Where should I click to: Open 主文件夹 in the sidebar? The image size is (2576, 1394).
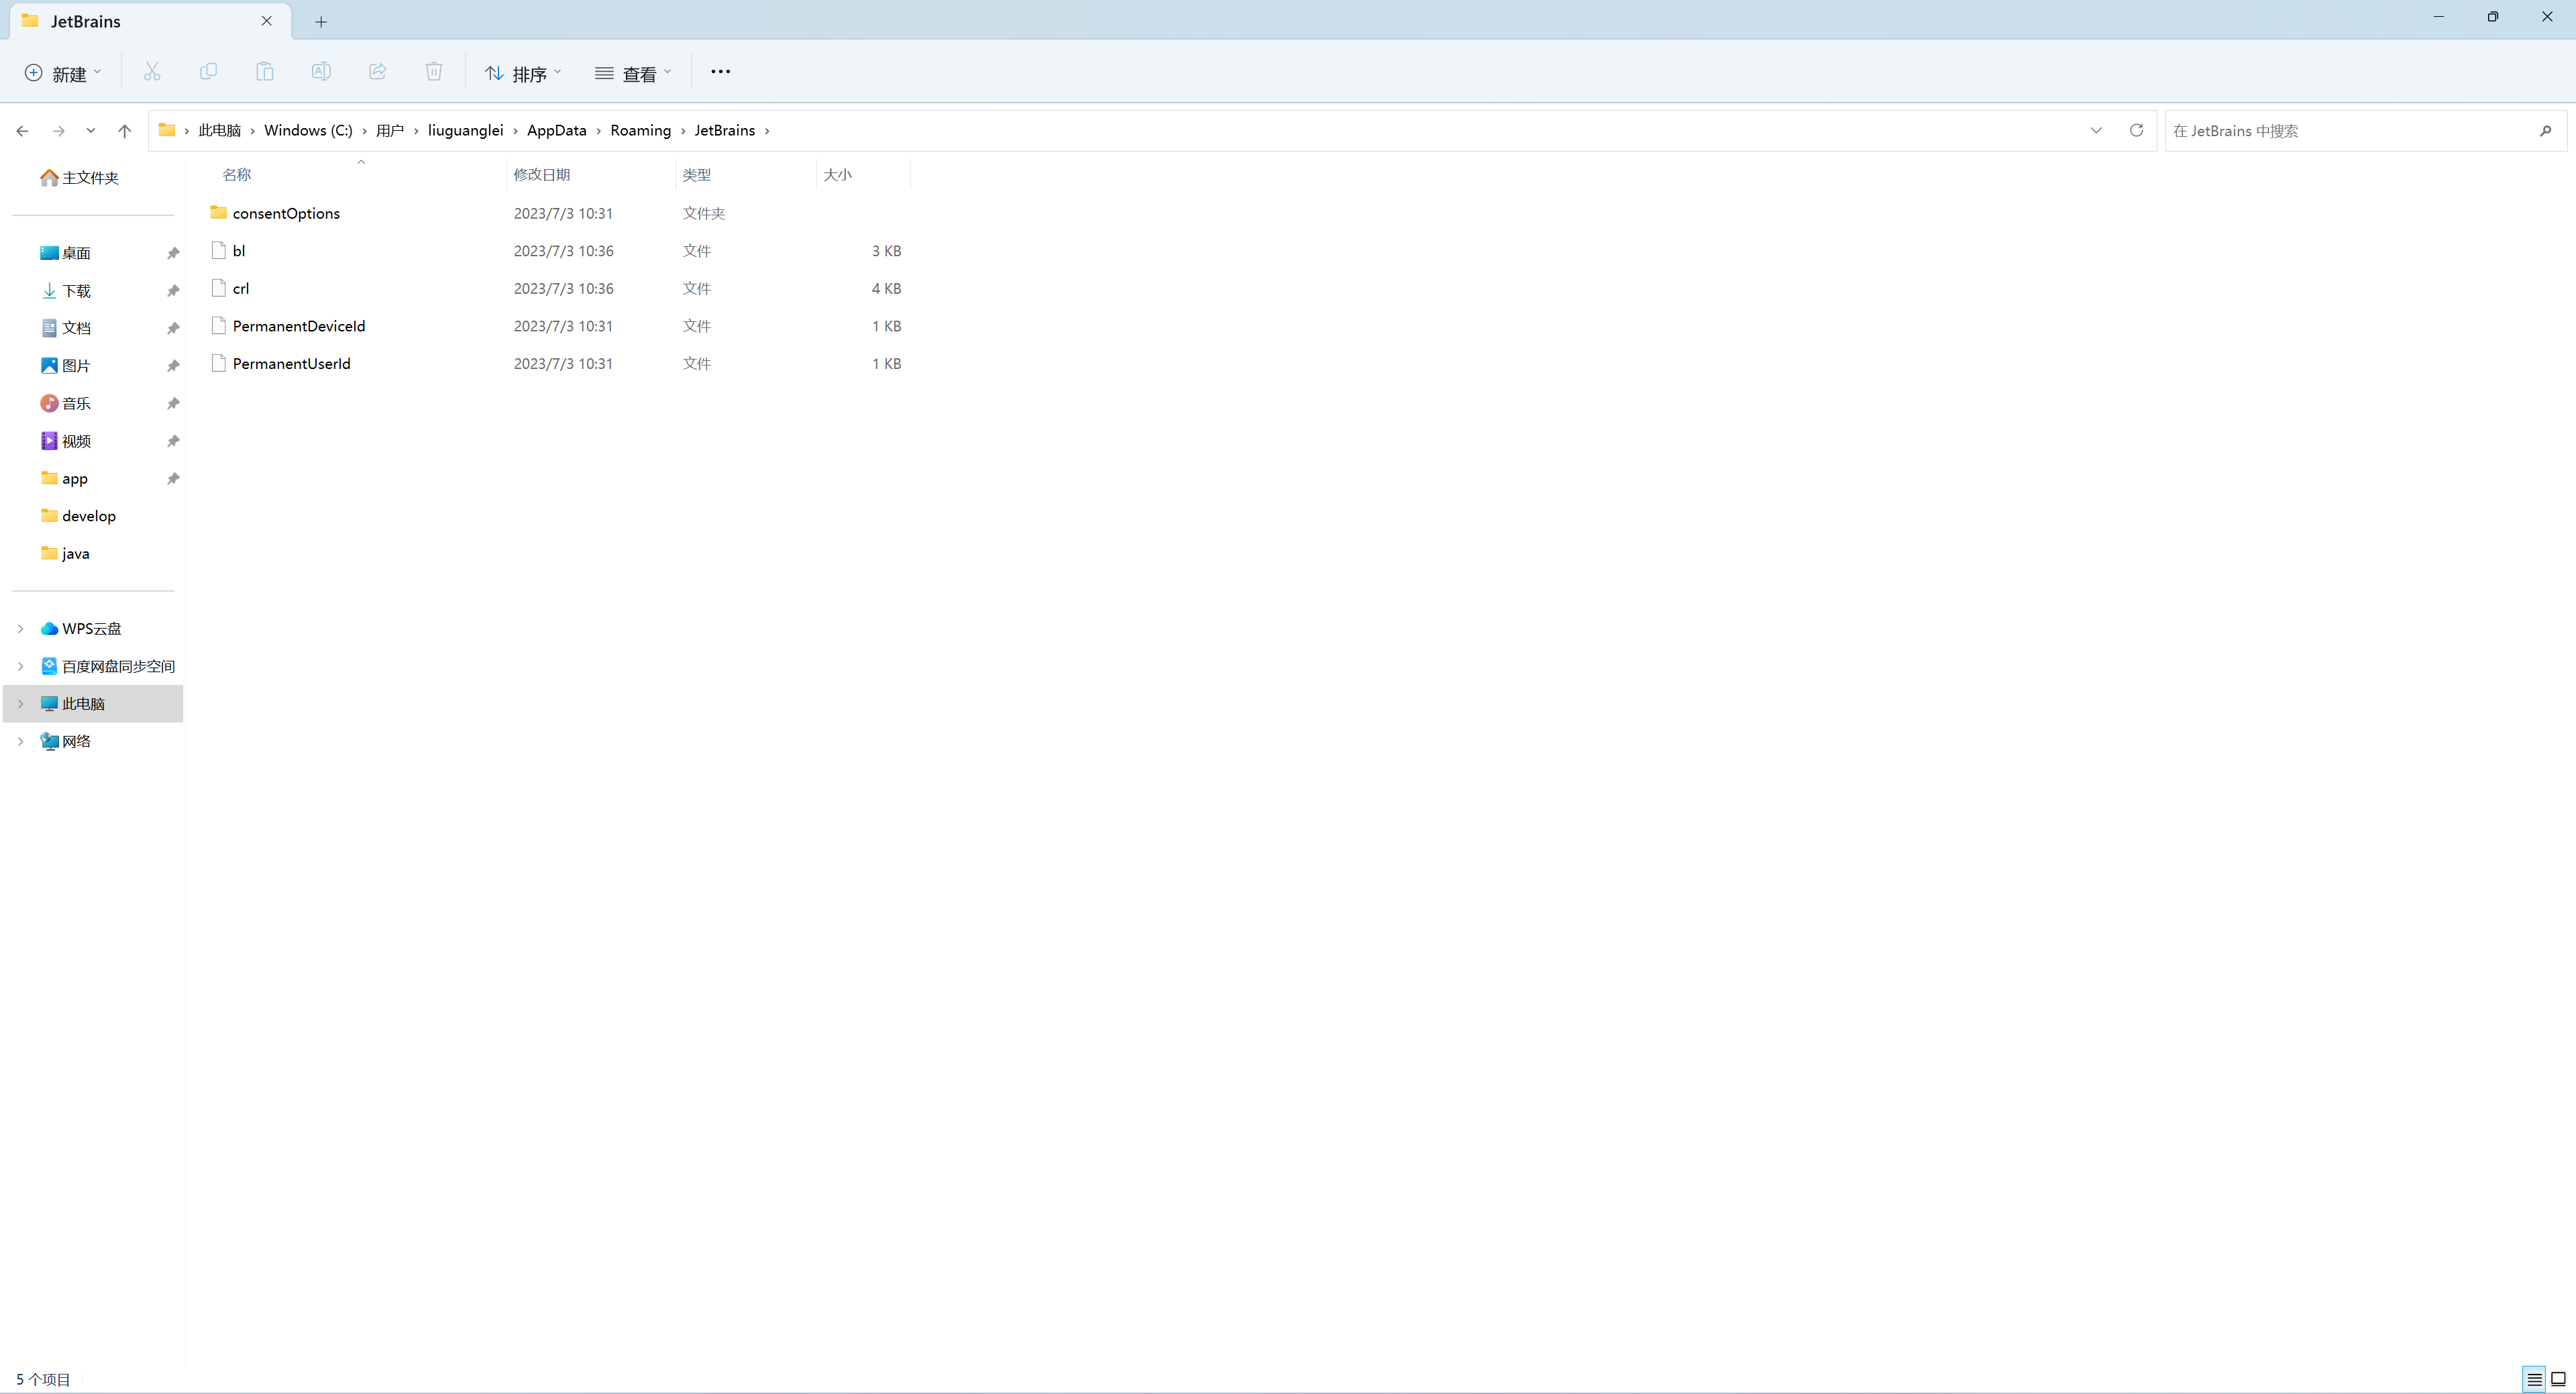point(91,177)
